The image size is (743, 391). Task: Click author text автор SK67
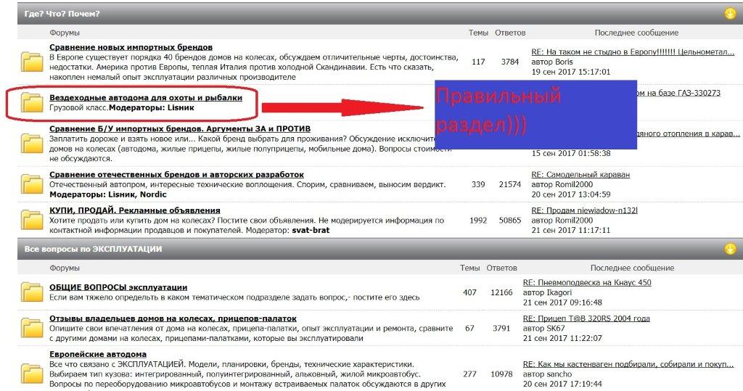tap(544, 328)
